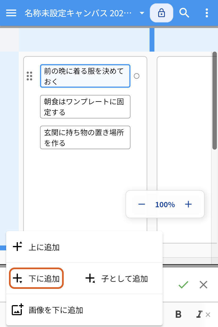The height and width of the screenshot is (327, 218).
Task: Expand the canvas title dropdown arrow
Action: click(x=142, y=13)
